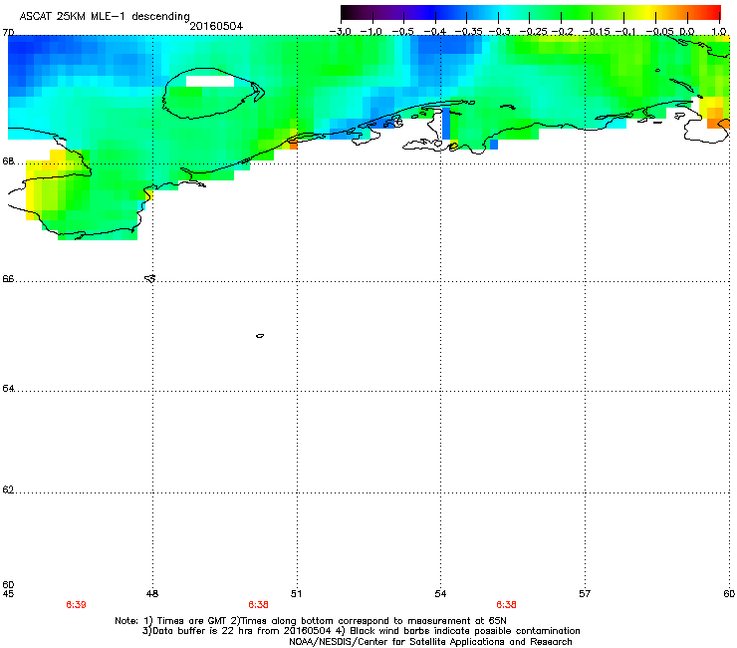This screenshot has width=737, height=648.
Task: Pick the yellow section of the color bar
Action: (651, 13)
